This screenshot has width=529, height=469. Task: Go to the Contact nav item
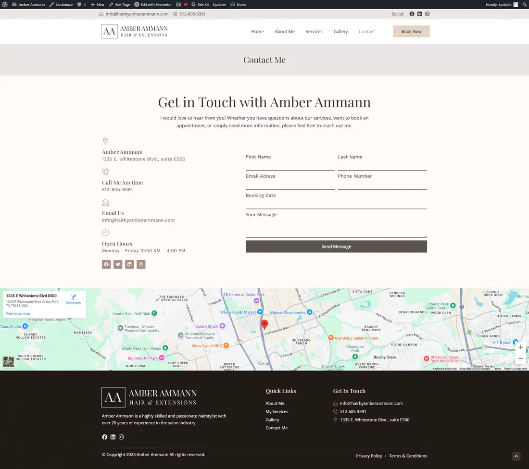coord(366,31)
